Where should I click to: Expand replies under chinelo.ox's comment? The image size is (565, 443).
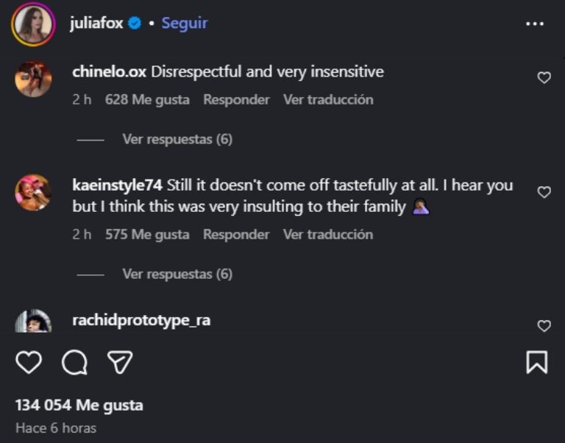coord(177,139)
